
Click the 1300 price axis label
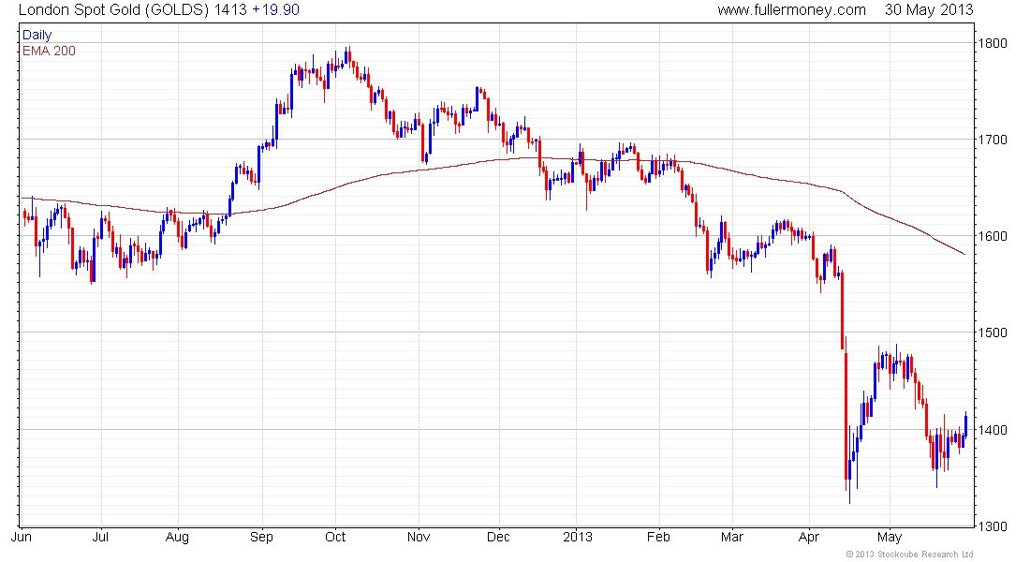[993, 525]
